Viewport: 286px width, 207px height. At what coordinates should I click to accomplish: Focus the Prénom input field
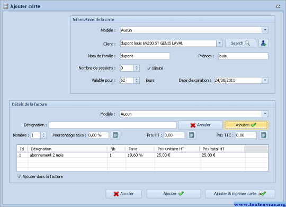tap(243, 56)
